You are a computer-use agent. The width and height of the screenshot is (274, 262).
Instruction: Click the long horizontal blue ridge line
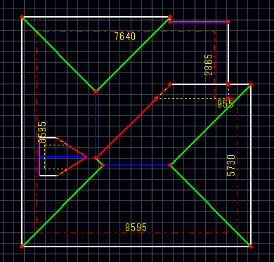pyautogui.click(x=136, y=165)
